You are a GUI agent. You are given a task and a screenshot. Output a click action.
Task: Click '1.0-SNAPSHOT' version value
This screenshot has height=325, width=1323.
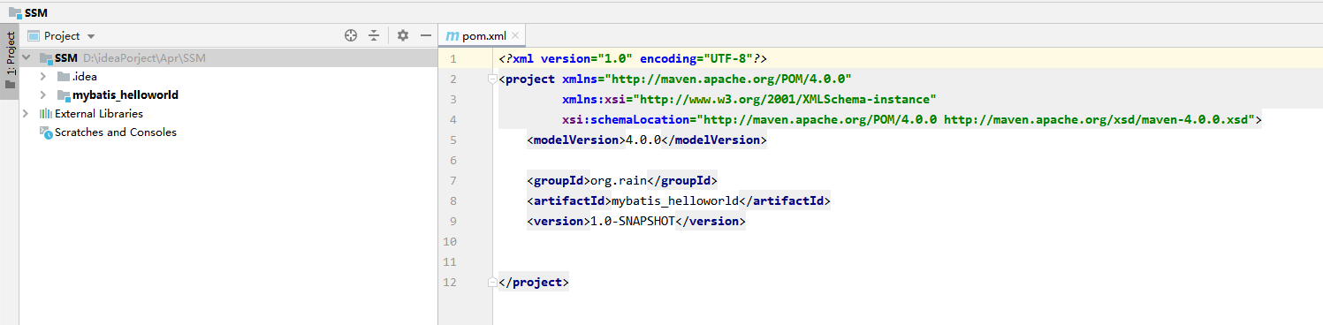point(633,221)
